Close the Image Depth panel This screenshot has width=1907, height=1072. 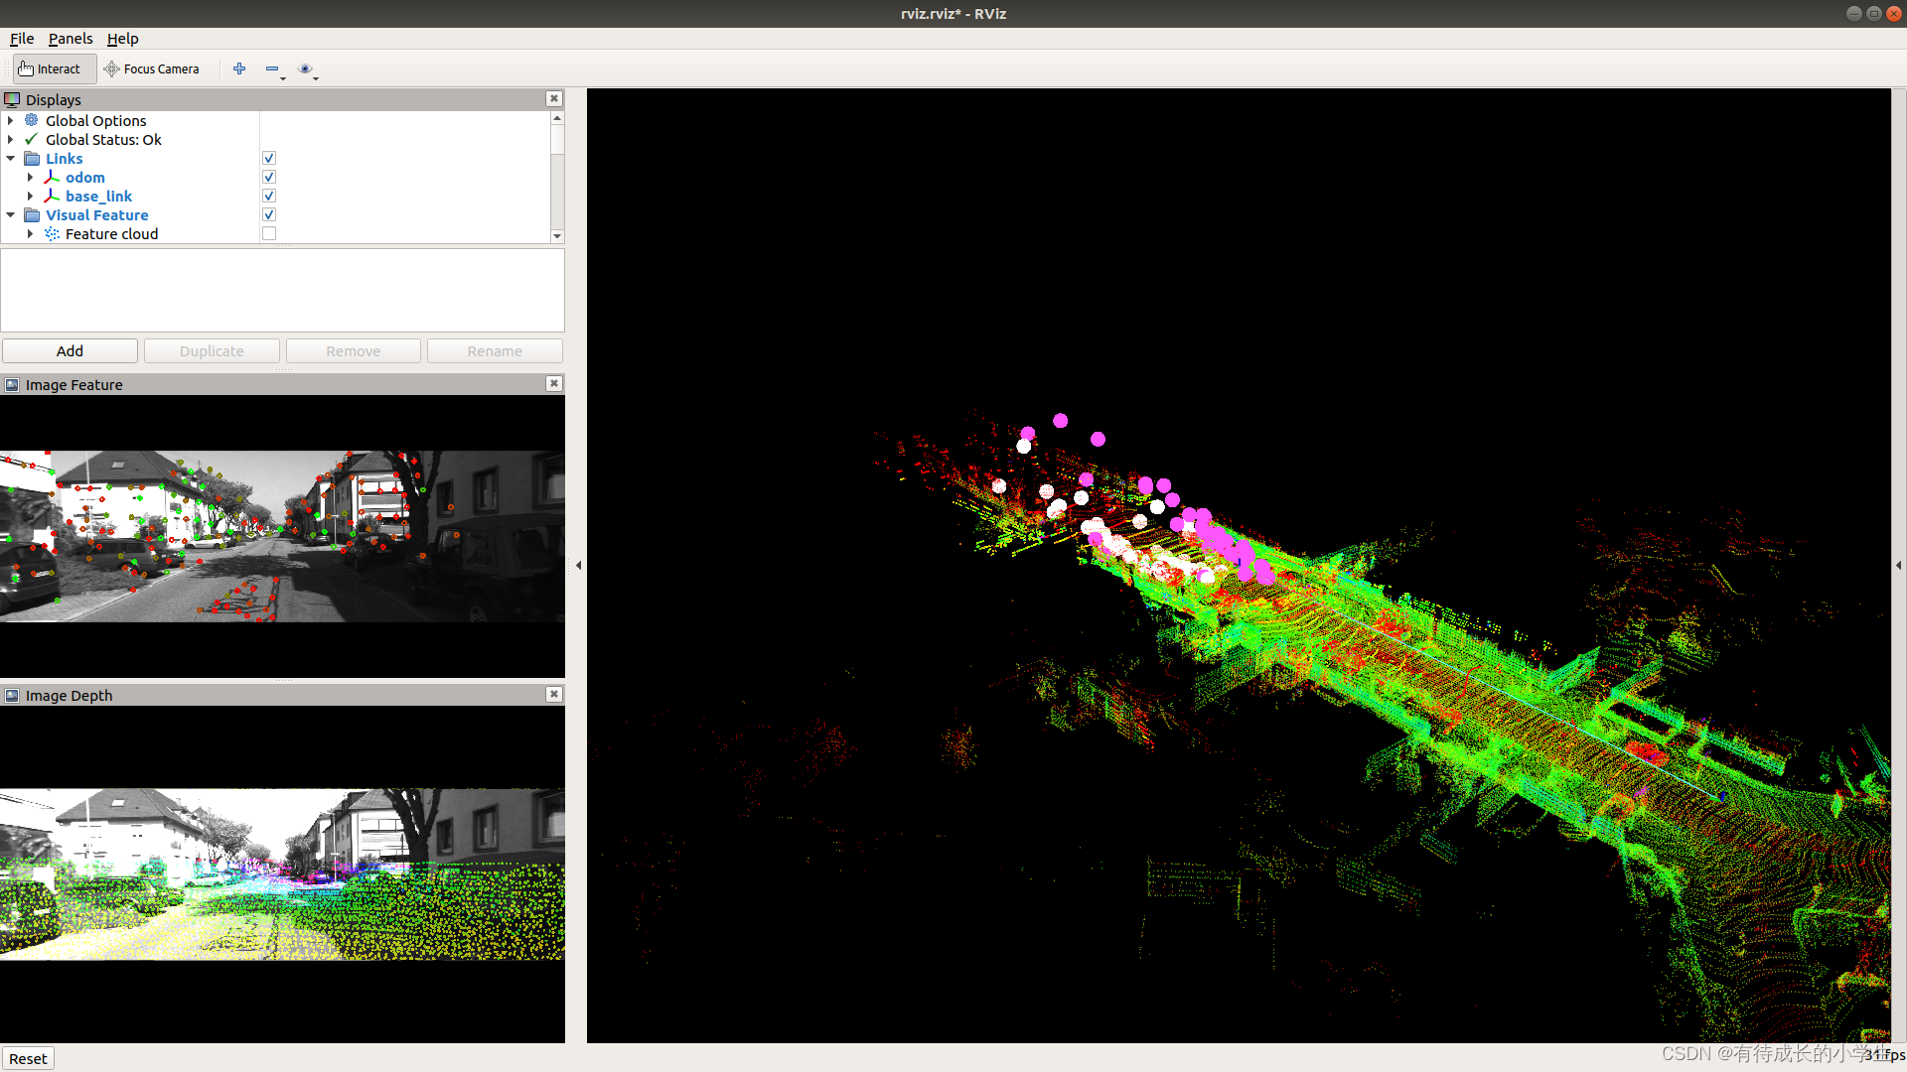coord(554,694)
